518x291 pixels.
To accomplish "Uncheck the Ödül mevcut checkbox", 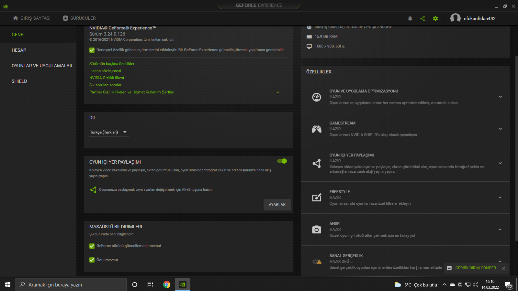I will coord(92,260).
